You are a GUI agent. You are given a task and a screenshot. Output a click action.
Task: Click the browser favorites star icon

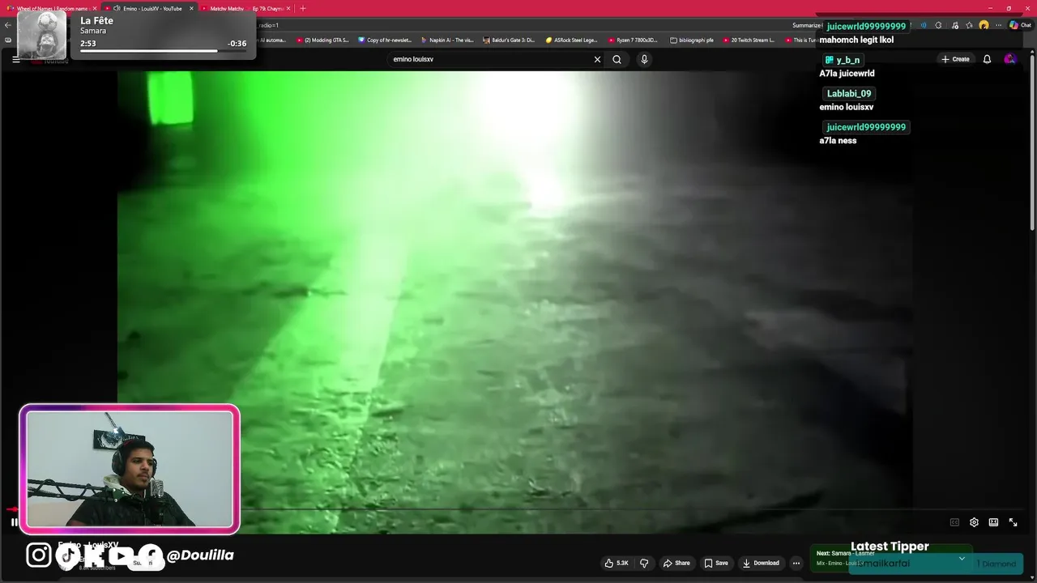click(969, 25)
